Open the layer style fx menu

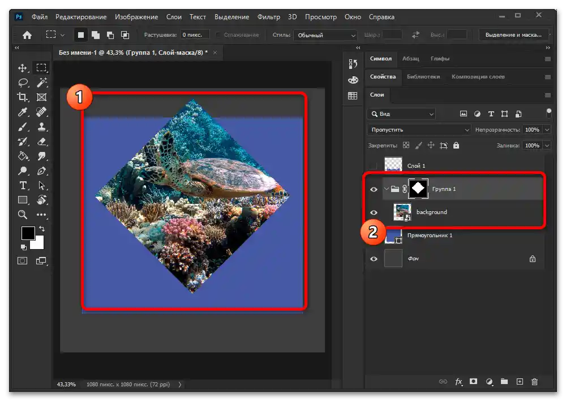(459, 382)
